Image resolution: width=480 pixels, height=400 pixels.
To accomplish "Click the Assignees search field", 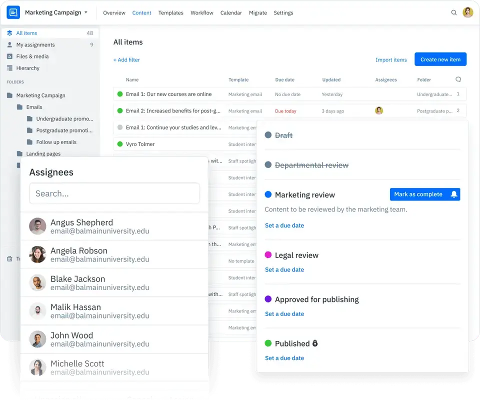I will (114, 193).
